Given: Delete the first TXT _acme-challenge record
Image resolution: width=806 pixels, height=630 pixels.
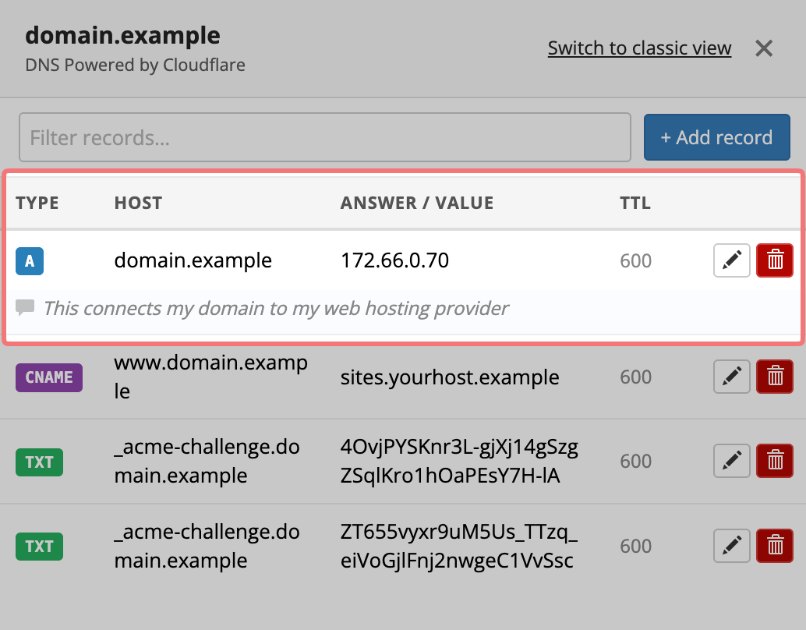Looking at the screenshot, I should click(x=775, y=462).
